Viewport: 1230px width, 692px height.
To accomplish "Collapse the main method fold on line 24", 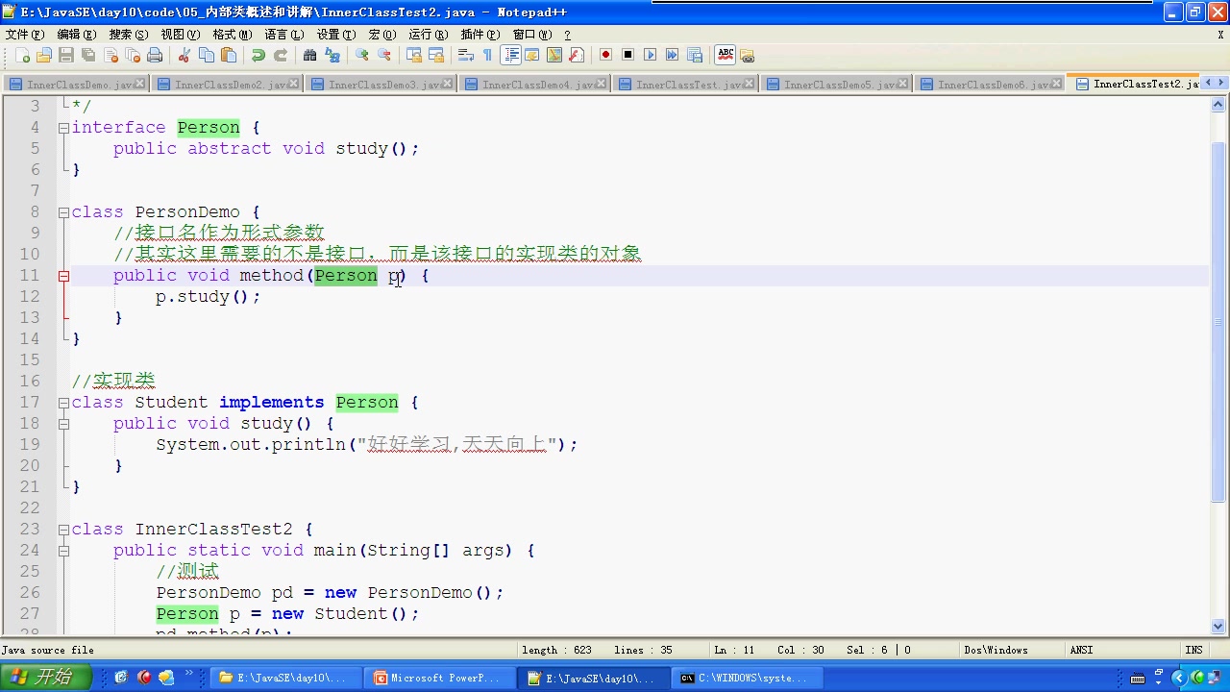I will 63,551.
